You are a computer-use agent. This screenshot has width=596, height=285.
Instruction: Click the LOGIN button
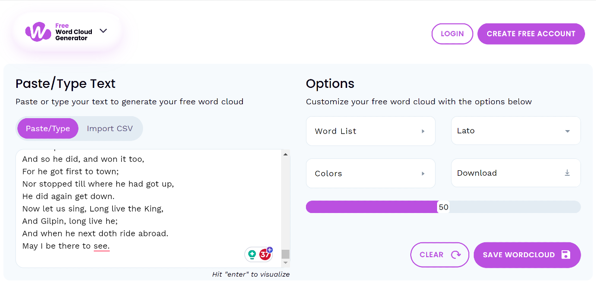point(452,34)
